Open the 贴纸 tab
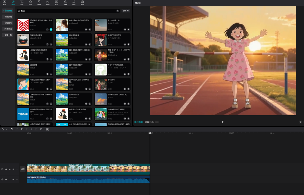Screen dimensions: 304x195 [x=30, y=3]
